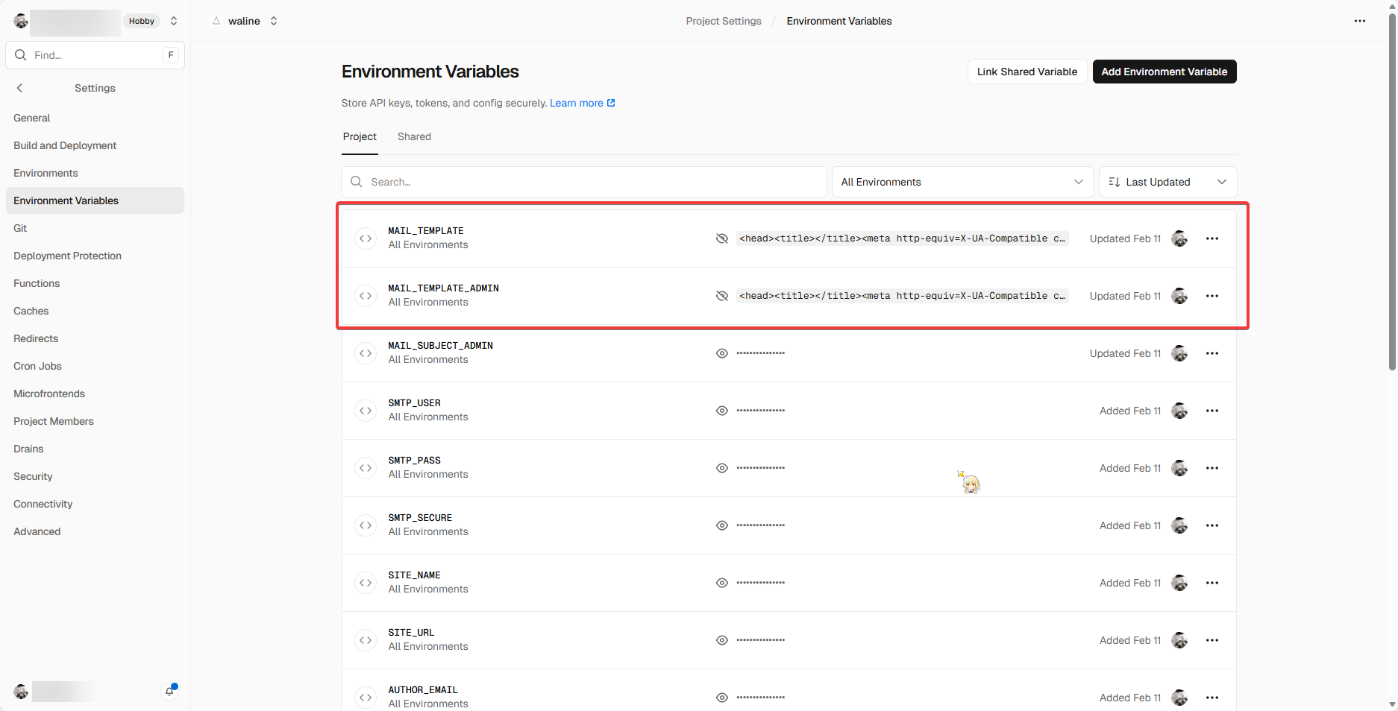Open the three-dot menu for SMTP_PASS
The width and height of the screenshot is (1398, 711).
tap(1212, 468)
